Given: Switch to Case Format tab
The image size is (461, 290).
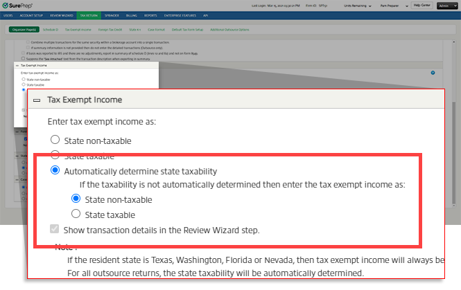Looking at the screenshot, I should (x=156, y=30).
